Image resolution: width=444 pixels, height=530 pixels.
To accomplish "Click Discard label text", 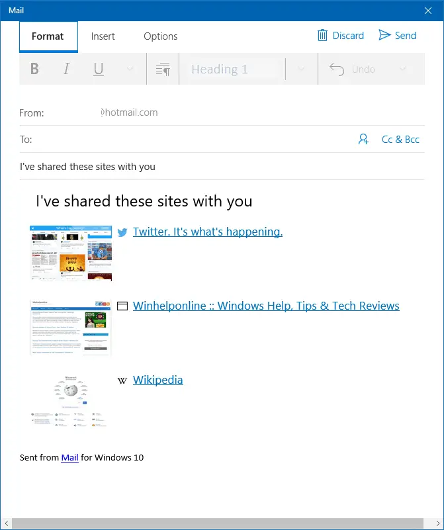I will pyautogui.click(x=348, y=36).
